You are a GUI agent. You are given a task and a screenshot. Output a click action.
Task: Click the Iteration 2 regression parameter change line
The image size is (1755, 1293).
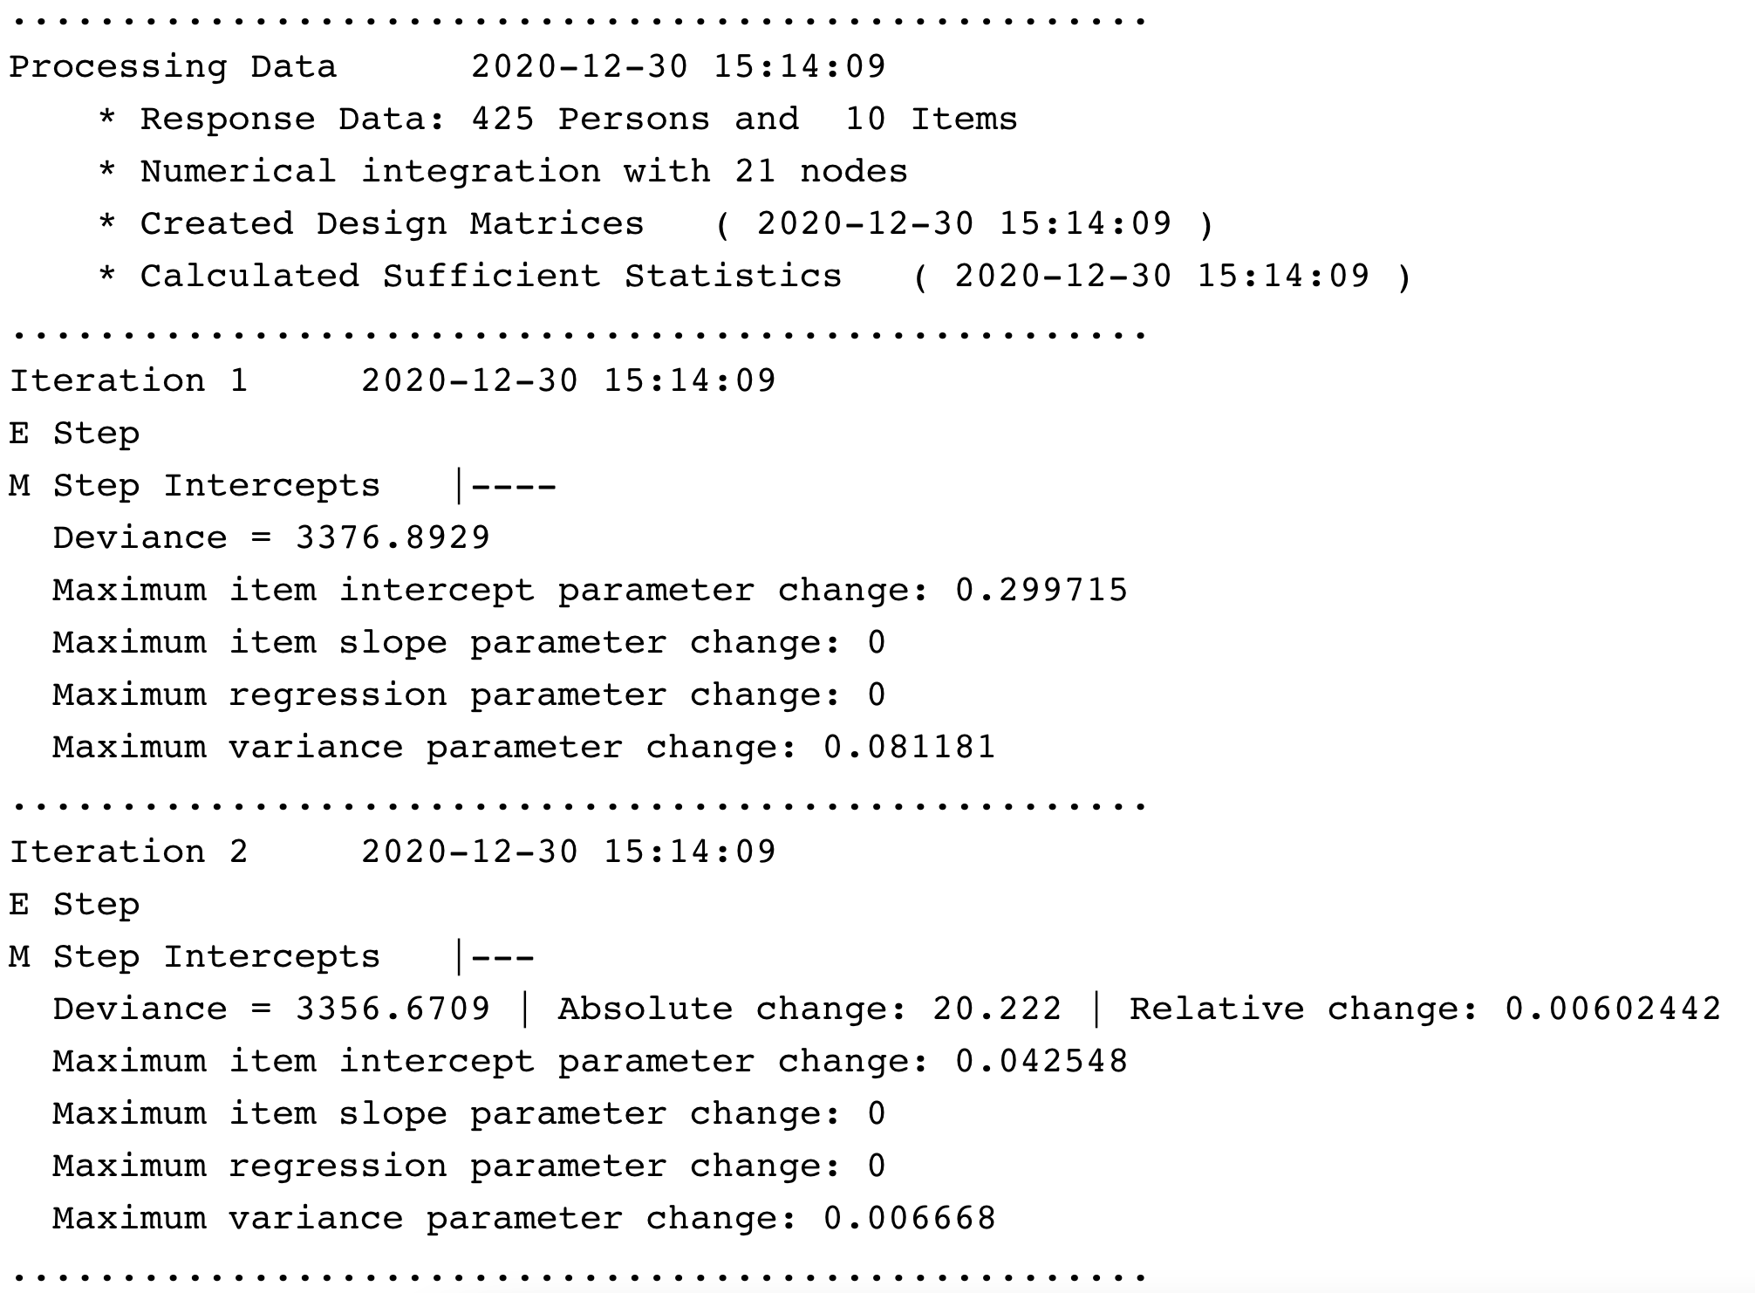(x=469, y=1166)
